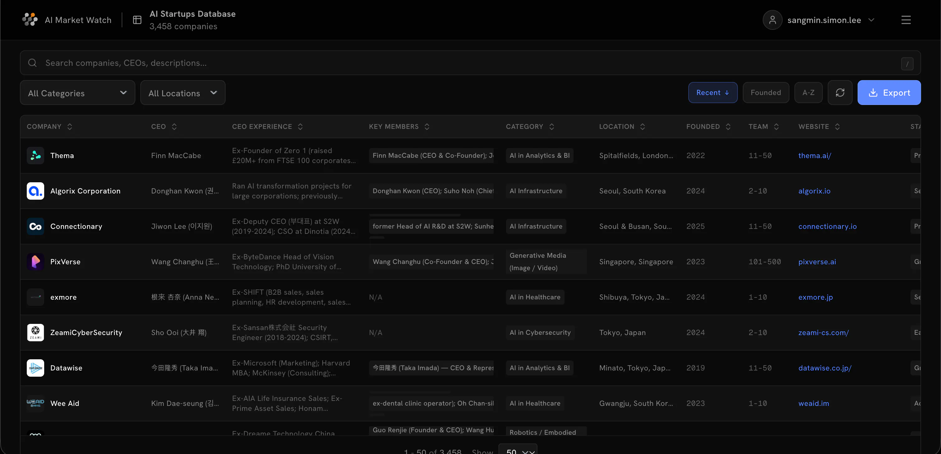
Task: Click the slash shortcut key badge
Action: (907, 63)
